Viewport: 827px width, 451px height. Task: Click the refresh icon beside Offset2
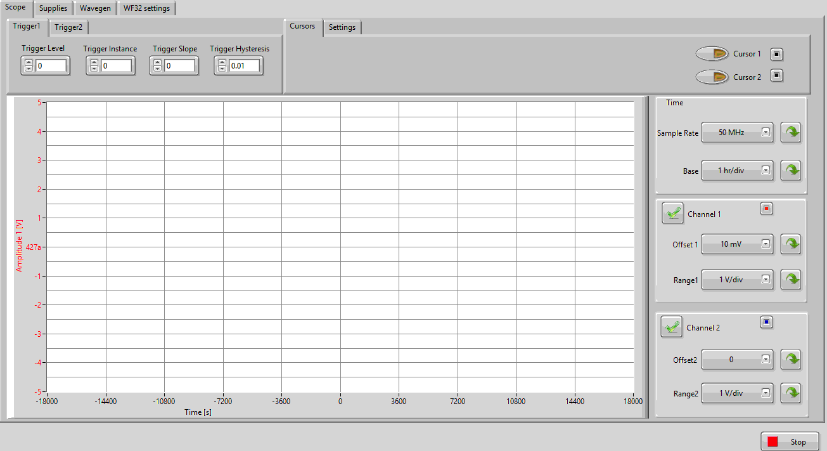pyautogui.click(x=790, y=360)
